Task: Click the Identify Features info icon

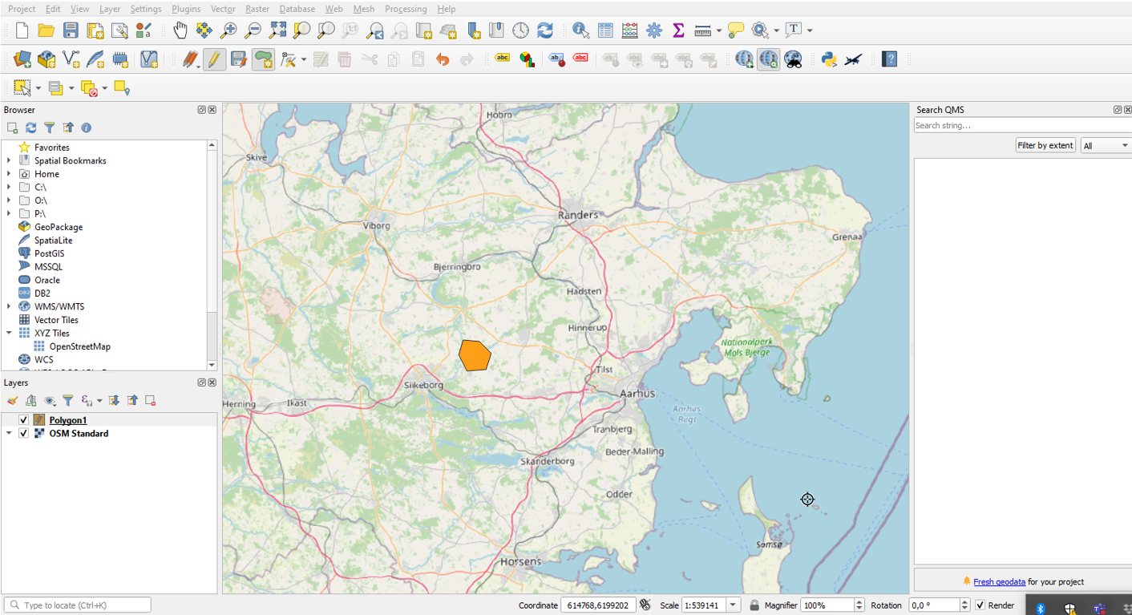Action: tap(581, 30)
